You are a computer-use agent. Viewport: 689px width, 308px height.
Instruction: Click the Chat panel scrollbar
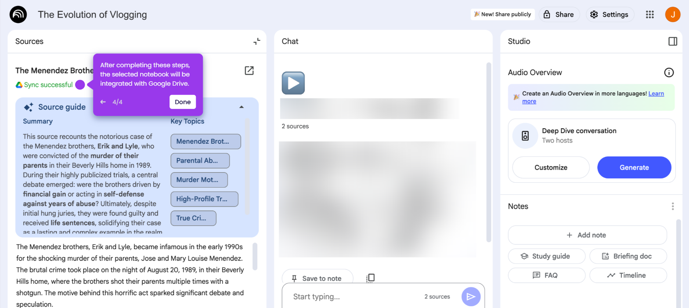click(489, 152)
